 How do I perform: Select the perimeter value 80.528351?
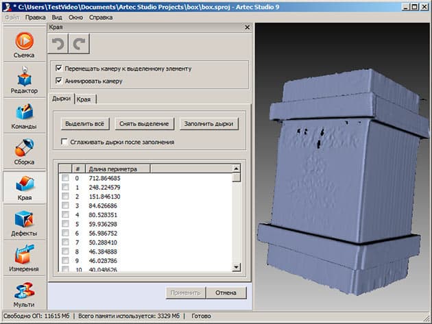[103, 214]
